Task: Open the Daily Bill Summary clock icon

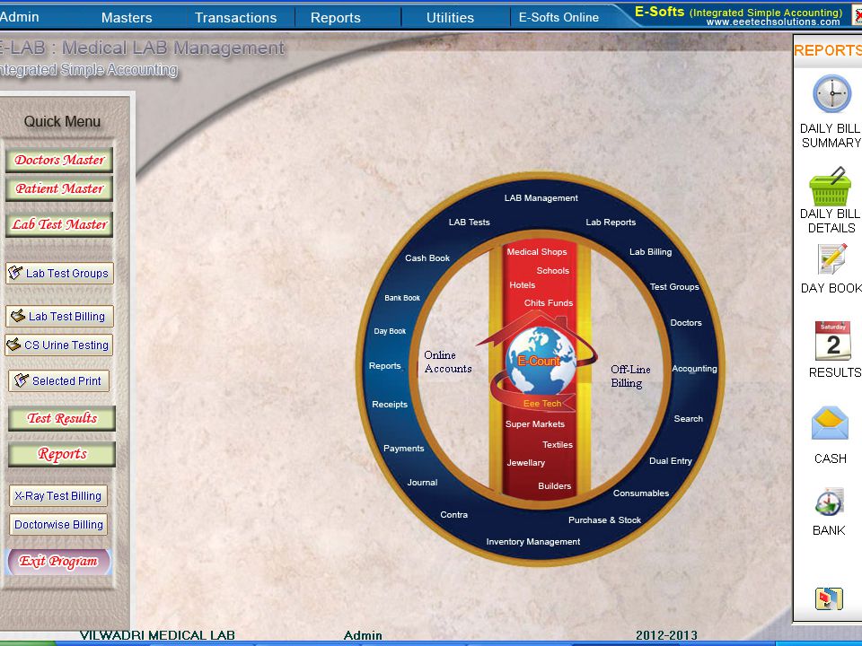Action: tap(831, 94)
